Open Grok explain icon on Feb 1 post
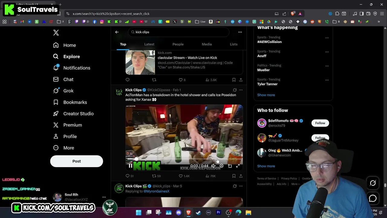This screenshot has width=387, height=218. click(x=235, y=90)
